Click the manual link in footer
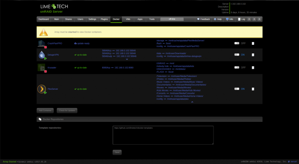Screen dimensions: 299x164 tap(294, 162)
